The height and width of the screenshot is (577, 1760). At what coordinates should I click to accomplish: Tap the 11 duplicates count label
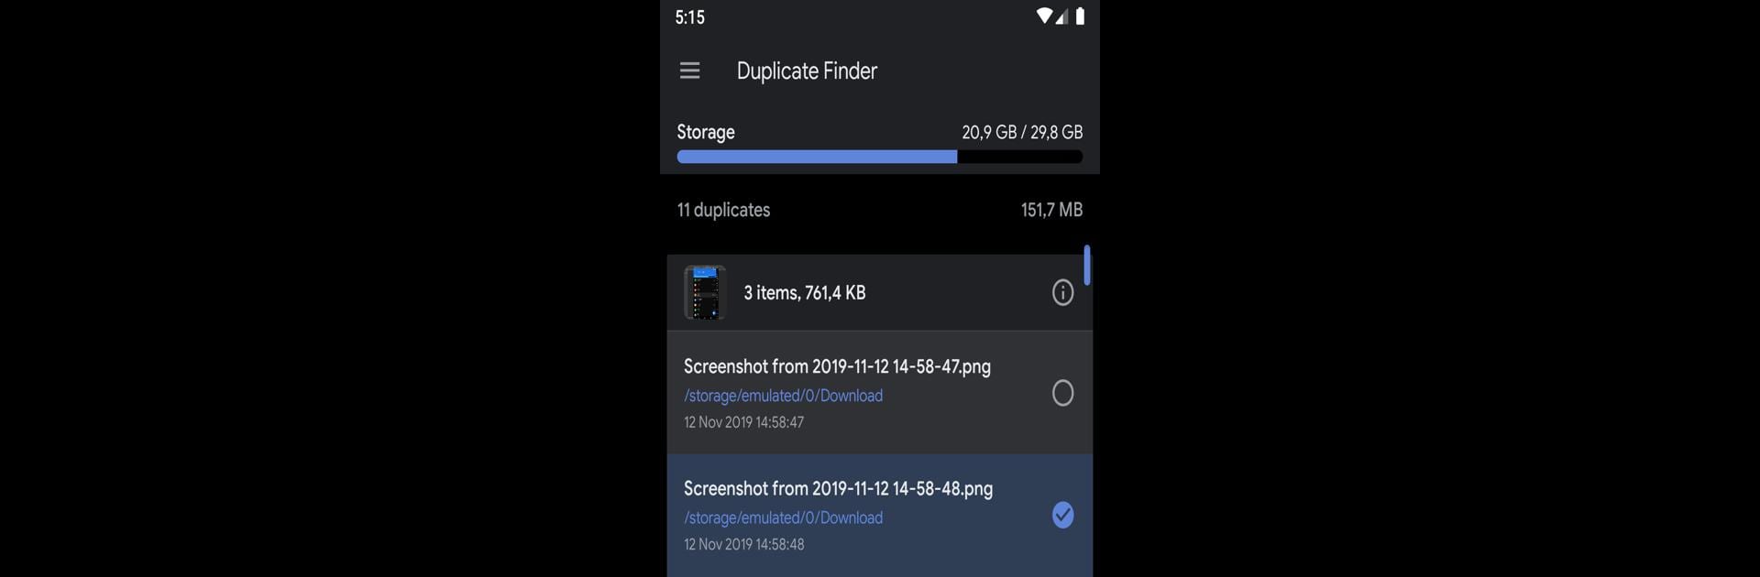pyautogui.click(x=723, y=210)
